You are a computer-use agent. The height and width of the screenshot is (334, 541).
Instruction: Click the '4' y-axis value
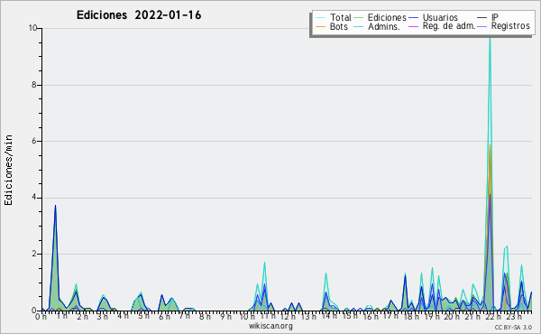click(x=34, y=198)
